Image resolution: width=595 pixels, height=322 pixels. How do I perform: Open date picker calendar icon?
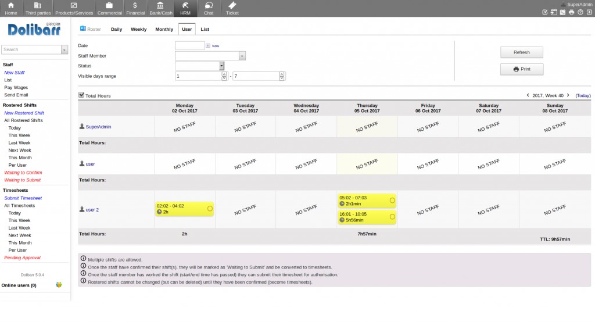point(208,45)
